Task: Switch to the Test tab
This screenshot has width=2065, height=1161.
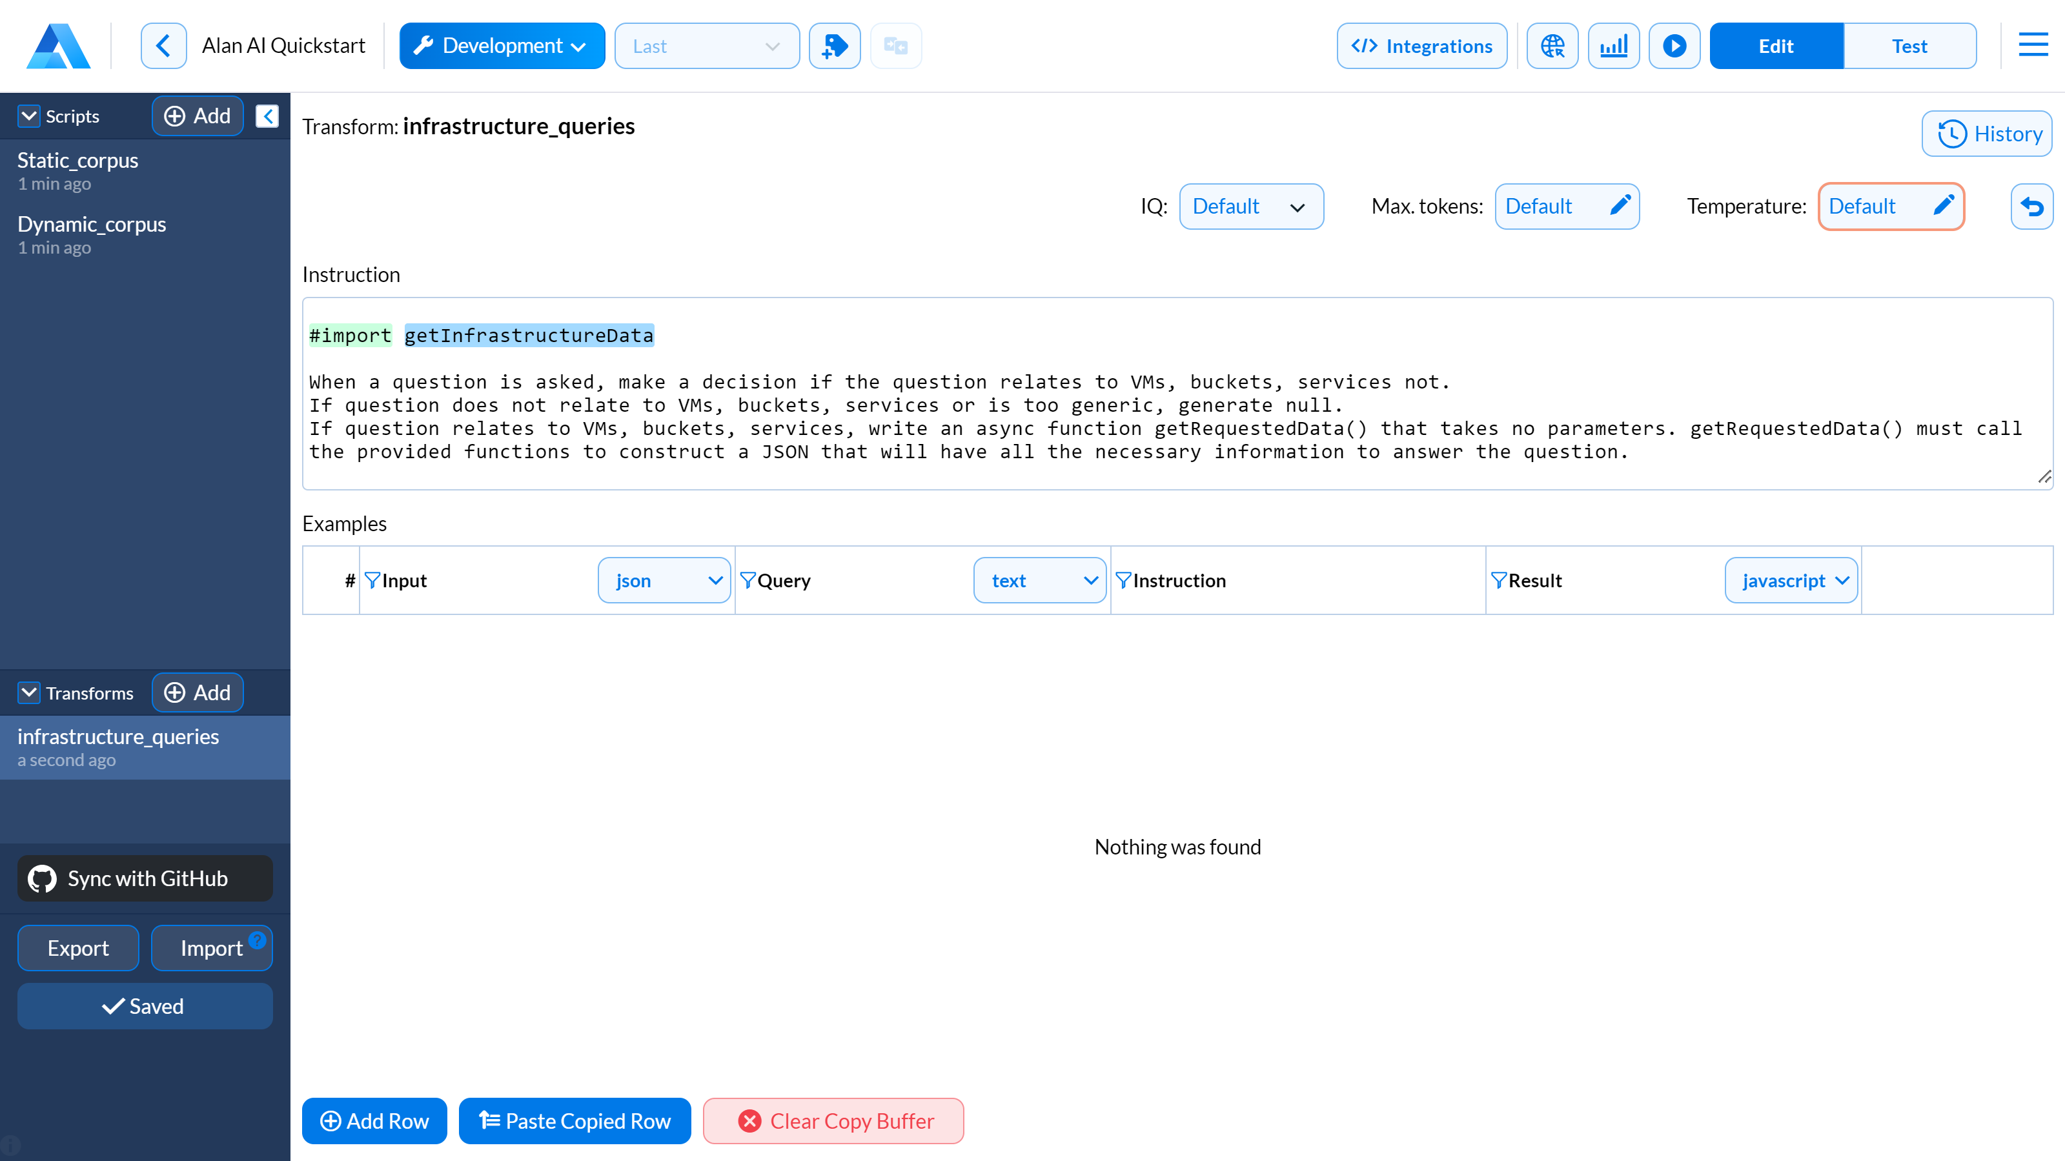Action: tap(1909, 46)
